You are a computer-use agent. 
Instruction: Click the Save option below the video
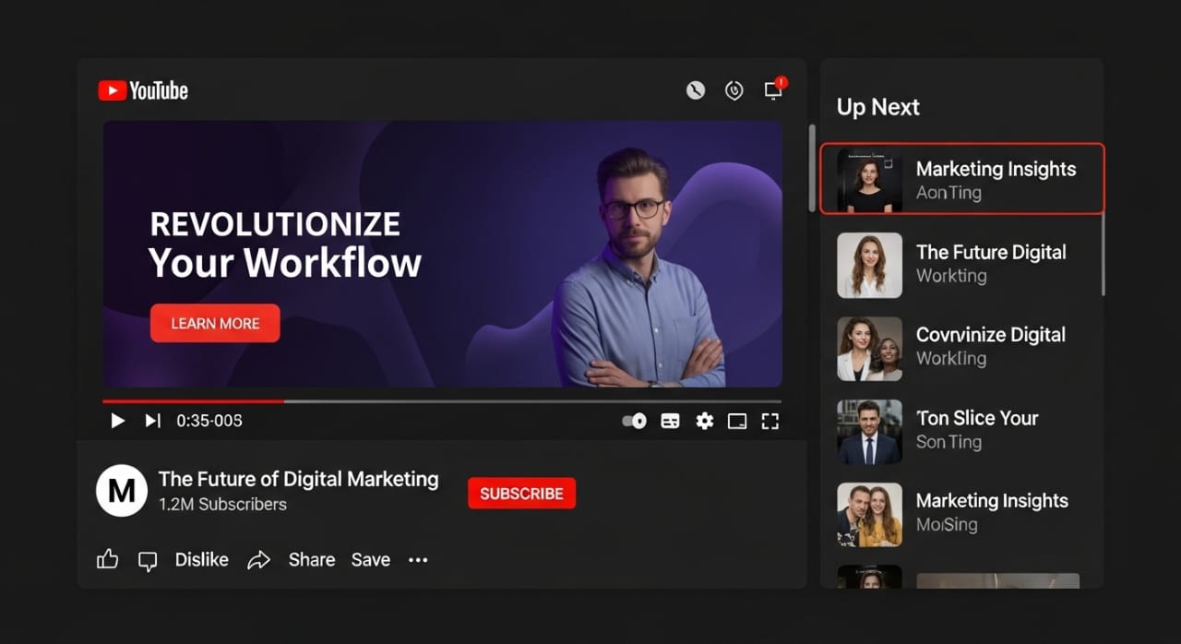pyautogui.click(x=371, y=560)
